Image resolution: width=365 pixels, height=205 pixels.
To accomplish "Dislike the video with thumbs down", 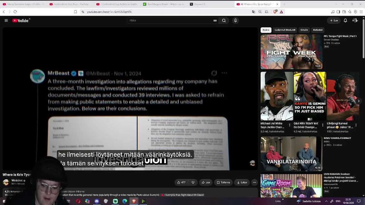I will click(193, 183).
